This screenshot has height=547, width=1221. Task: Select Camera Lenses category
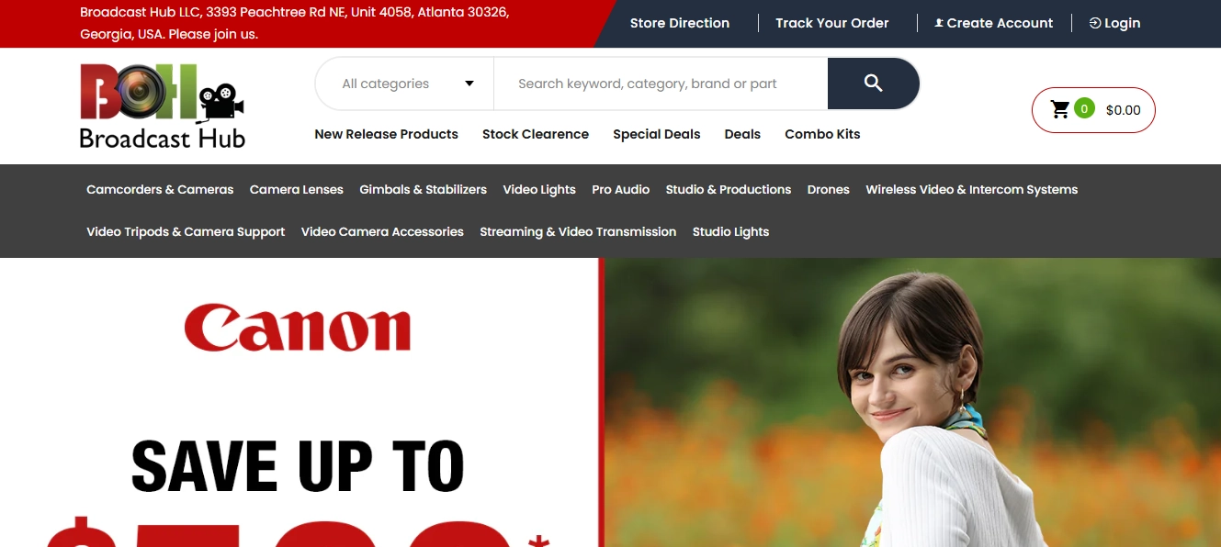[296, 189]
